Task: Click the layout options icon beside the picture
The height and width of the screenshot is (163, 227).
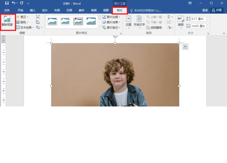Action: (x=185, y=47)
